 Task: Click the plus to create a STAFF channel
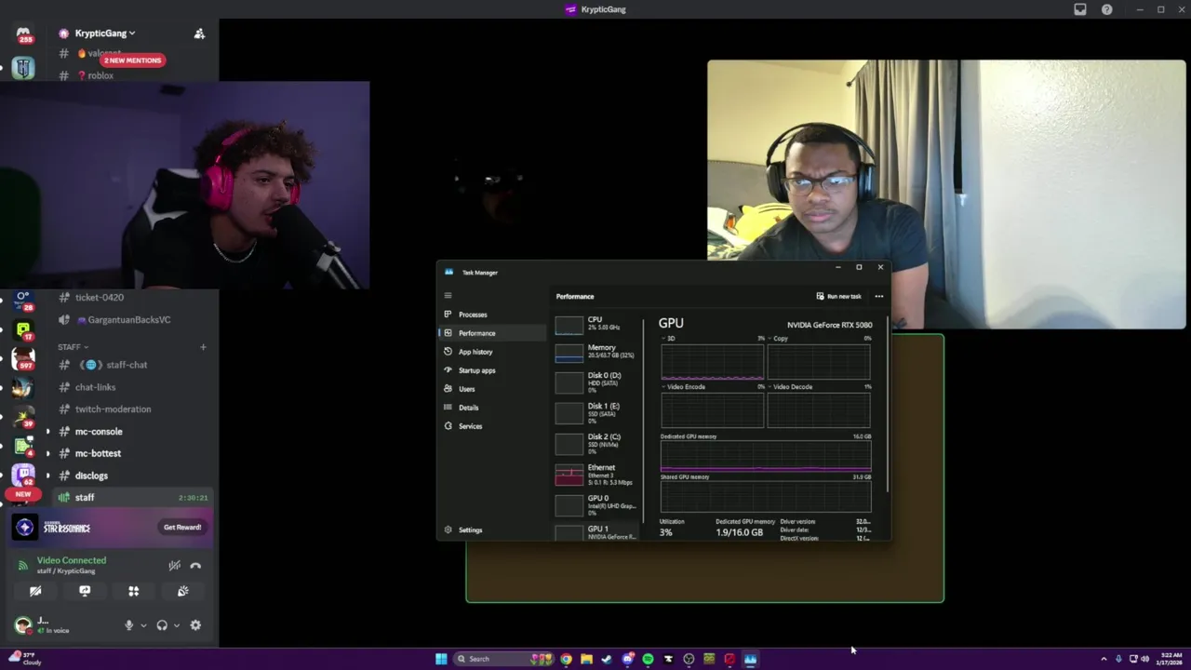coord(203,347)
